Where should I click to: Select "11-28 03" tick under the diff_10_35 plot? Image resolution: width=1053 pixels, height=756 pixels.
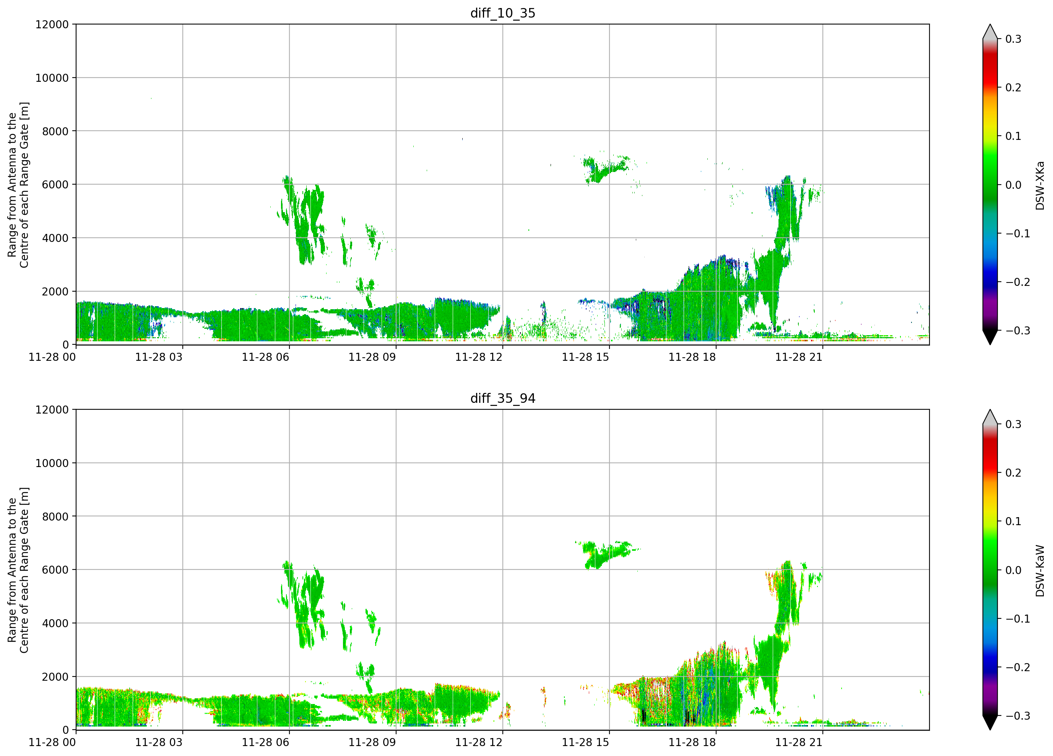click(159, 357)
